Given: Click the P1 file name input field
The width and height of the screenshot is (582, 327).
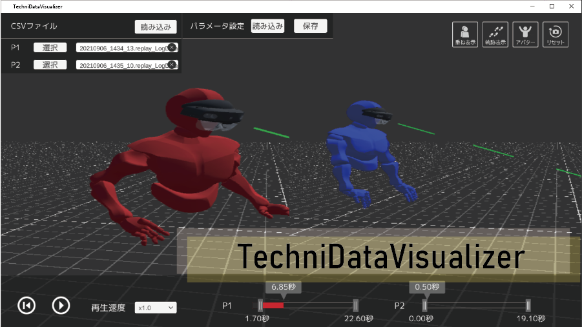Looking at the screenshot, I should coord(127,48).
